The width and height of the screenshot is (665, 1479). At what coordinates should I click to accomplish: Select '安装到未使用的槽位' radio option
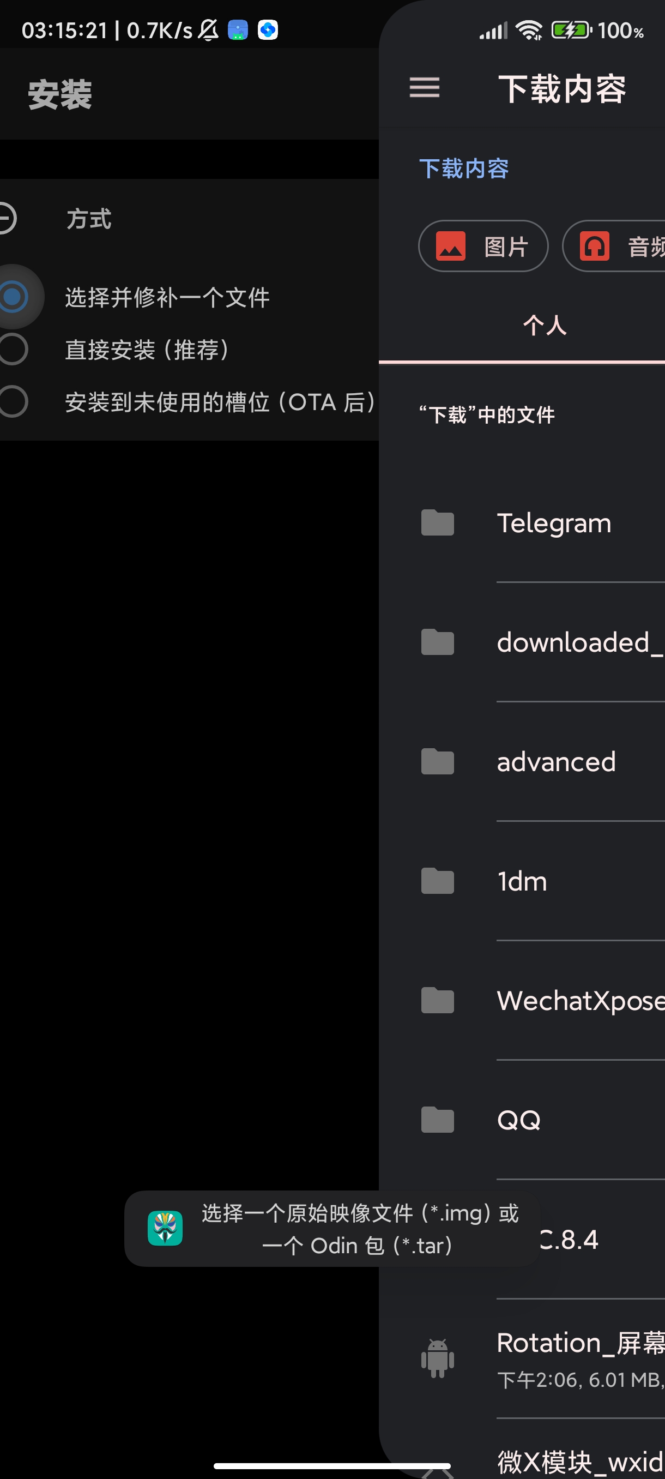click(x=13, y=401)
